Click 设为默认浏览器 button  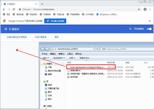[x=55, y=21]
